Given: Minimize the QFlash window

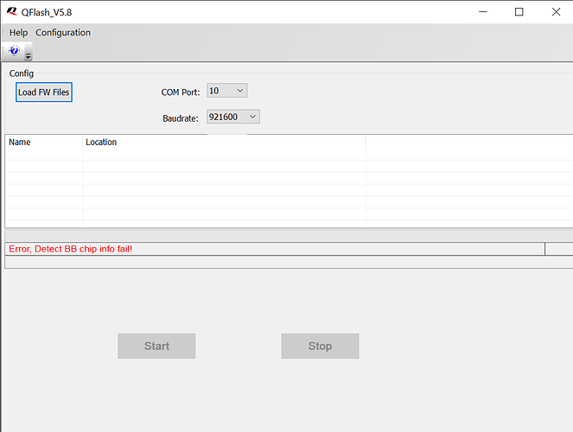Looking at the screenshot, I should (x=478, y=12).
